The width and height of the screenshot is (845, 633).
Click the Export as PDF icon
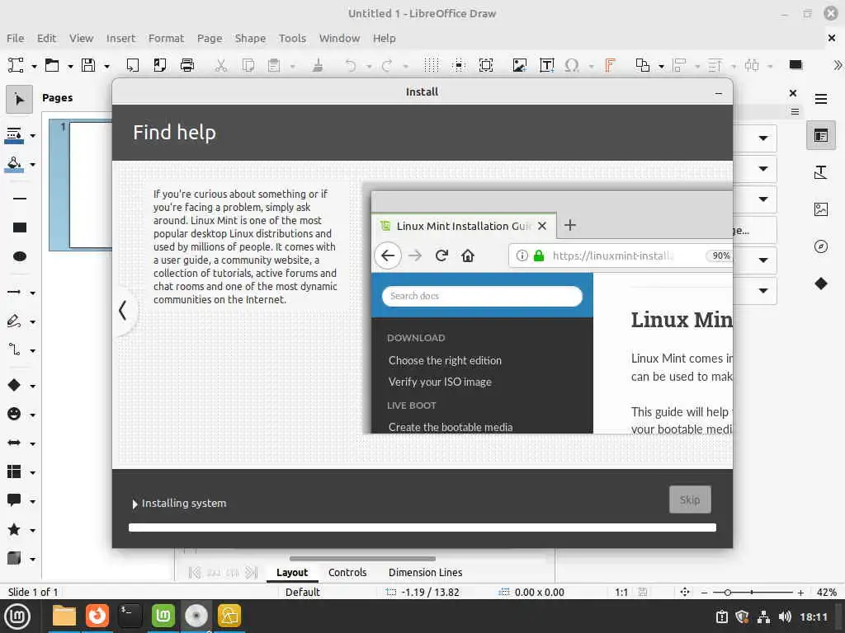point(159,65)
